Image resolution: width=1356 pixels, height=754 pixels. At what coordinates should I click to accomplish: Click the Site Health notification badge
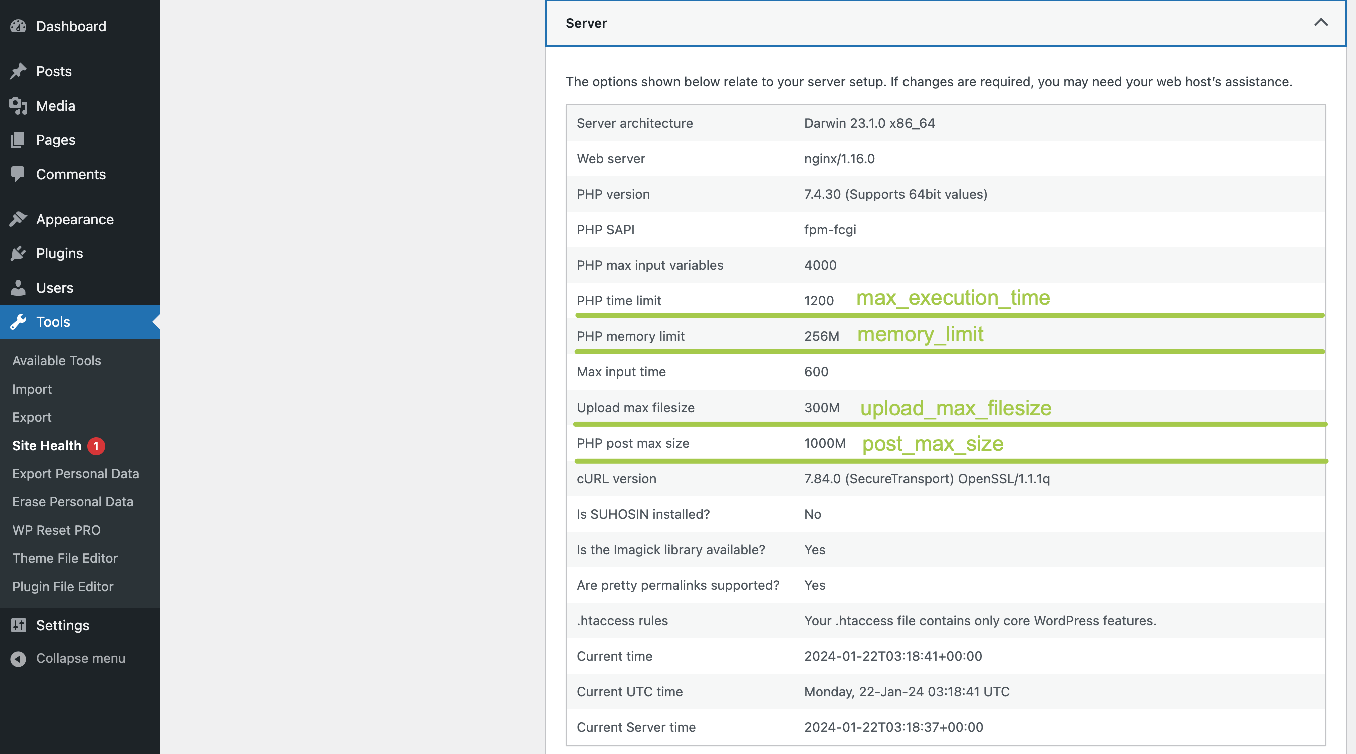pos(96,446)
